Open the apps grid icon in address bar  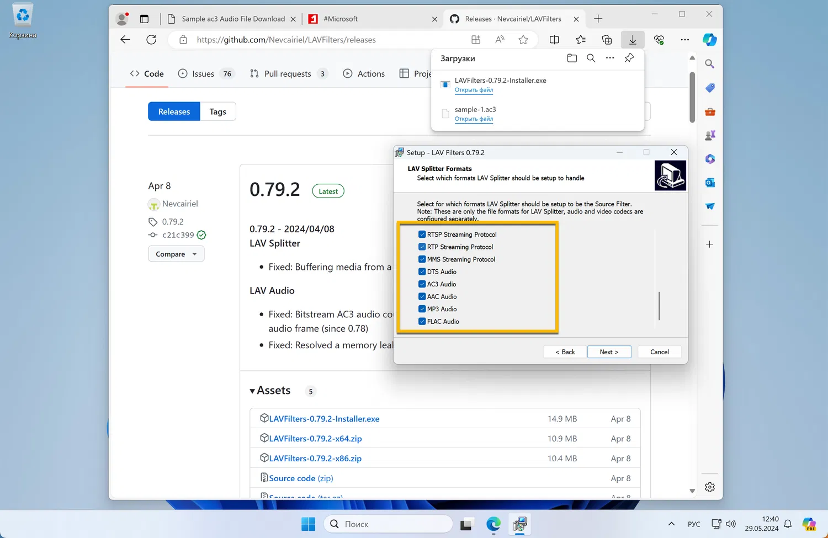[x=476, y=40]
